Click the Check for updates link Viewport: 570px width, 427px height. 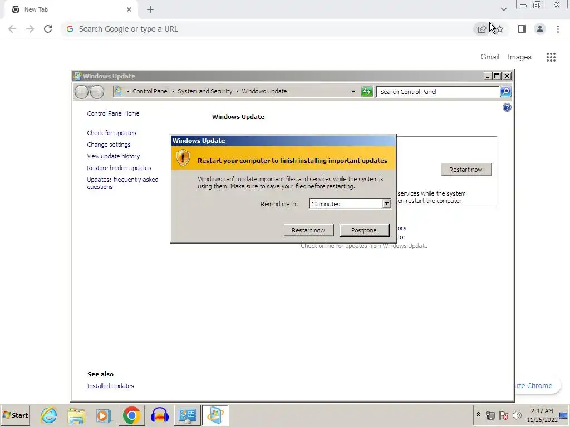(111, 133)
